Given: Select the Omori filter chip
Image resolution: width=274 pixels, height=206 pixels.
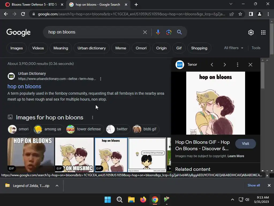Looking at the screenshot, I should point(141,48).
